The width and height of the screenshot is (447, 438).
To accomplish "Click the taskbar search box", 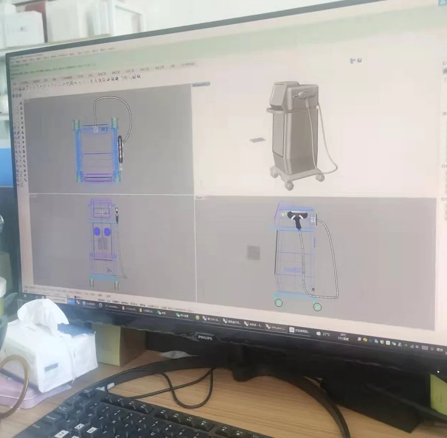I will [x=56, y=300].
